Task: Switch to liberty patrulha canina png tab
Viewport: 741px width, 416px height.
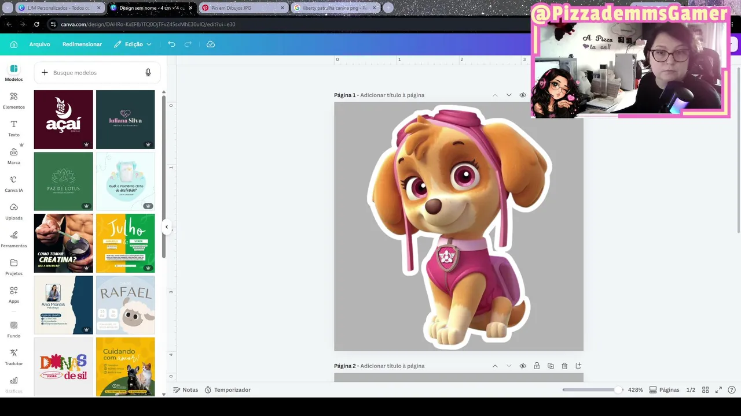Action: [335, 8]
